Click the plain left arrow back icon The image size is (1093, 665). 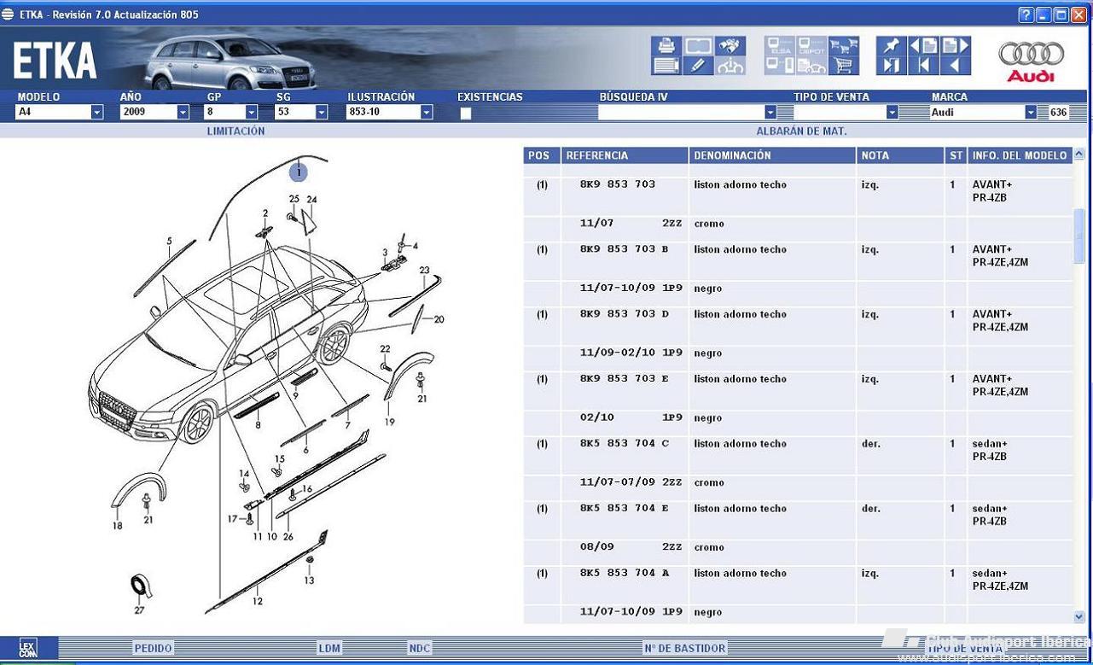(955, 66)
